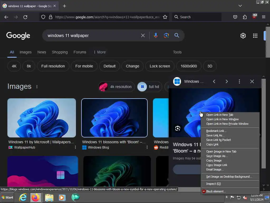Open the preview panel three-dot menu
Screen dimensions: 270x203
pos(239,81)
